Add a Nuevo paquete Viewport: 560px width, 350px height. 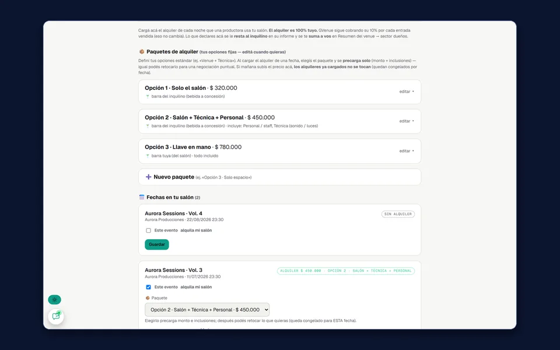click(x=279, y=177)
